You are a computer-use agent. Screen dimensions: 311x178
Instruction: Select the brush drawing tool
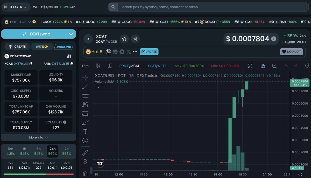click(85, 123)
